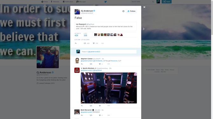Reply to Stephen Cohen's tweet
The height and width of the screenshot is (119, 213).
[82, 64]
